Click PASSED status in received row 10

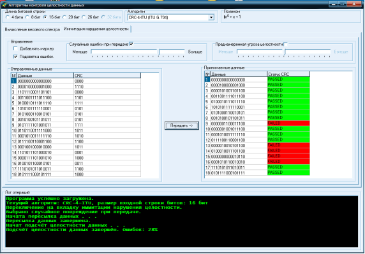pos(288,129)
